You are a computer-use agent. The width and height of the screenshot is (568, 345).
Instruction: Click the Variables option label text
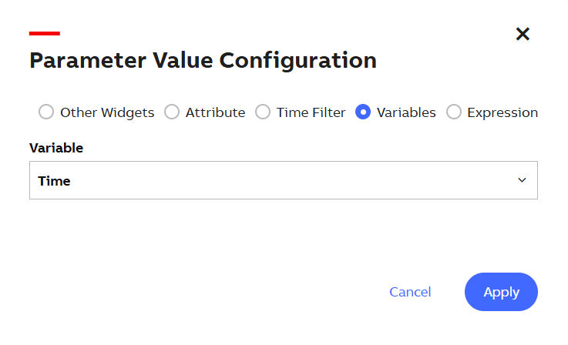[406, 112]
